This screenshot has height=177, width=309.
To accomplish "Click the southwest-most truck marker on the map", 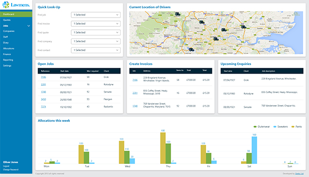I will pos(192,50).
